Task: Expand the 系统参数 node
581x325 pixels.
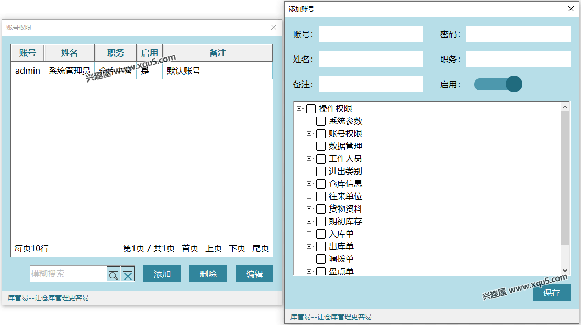Action: [309, 121]
